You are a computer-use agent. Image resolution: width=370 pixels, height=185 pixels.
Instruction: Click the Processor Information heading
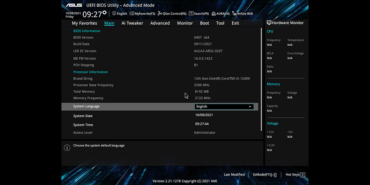(x=91, y=72)
